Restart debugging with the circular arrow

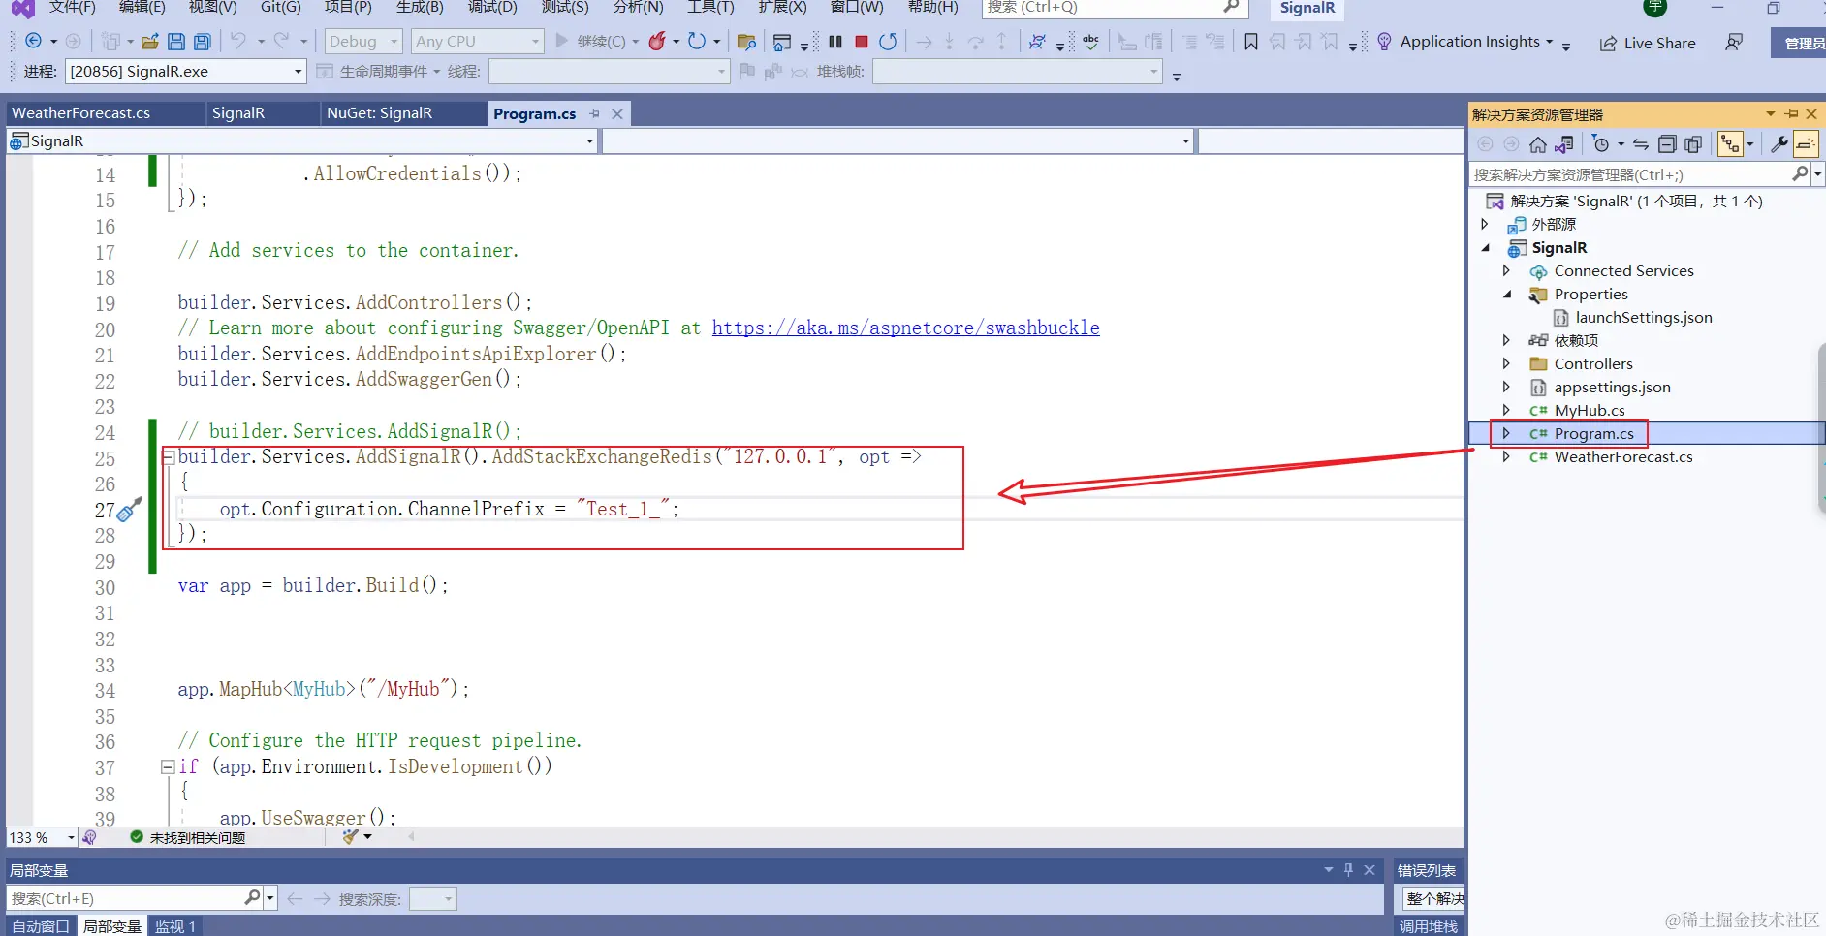pyautogui.click(x=888, y=42)
